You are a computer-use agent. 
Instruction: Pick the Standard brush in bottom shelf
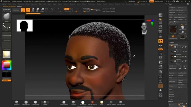pyautogui.click(x=17, y=103)
